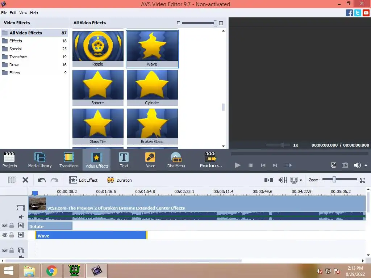
Task: Toggle the lock on the overlay track
Action: [x=12, y=250]
